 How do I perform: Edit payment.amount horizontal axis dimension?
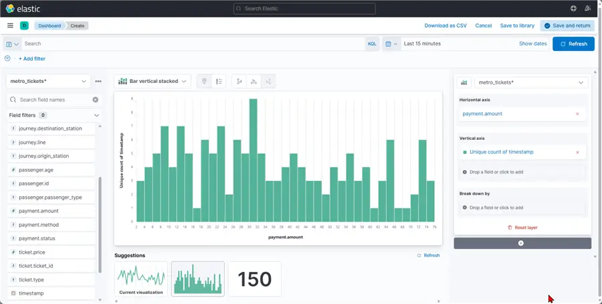(482, 114)
